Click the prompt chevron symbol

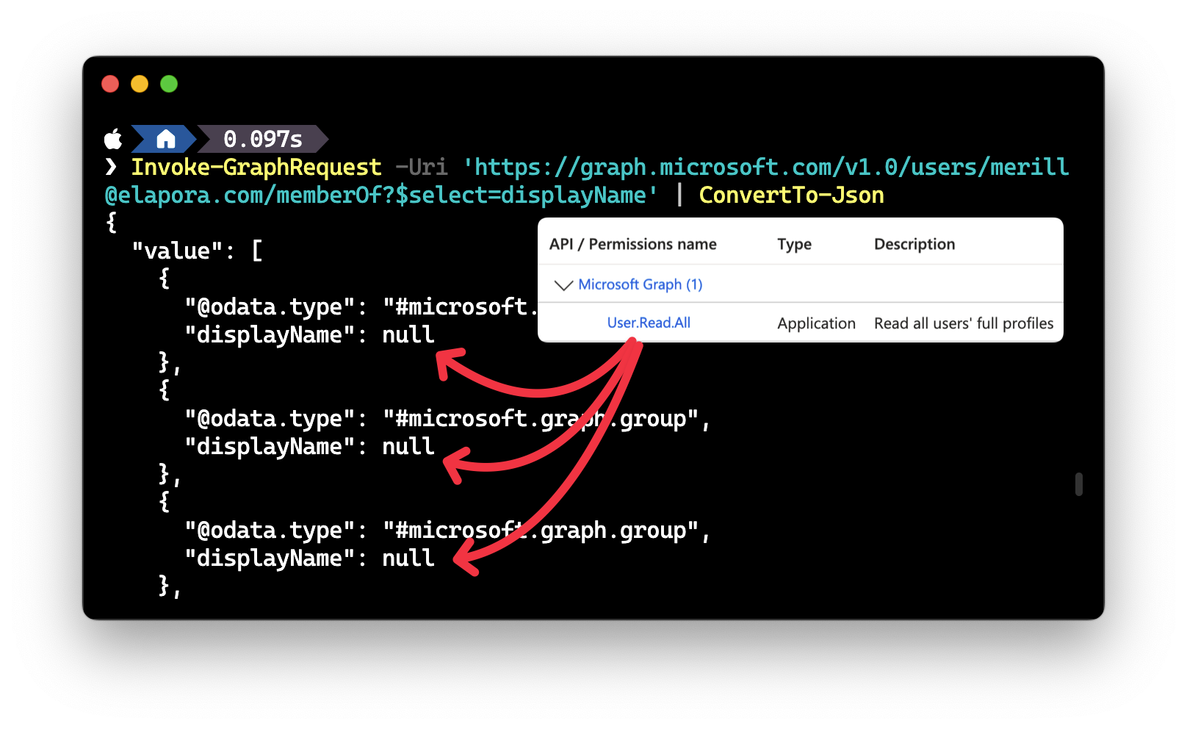pyautogui.click(x=111, y=167)
